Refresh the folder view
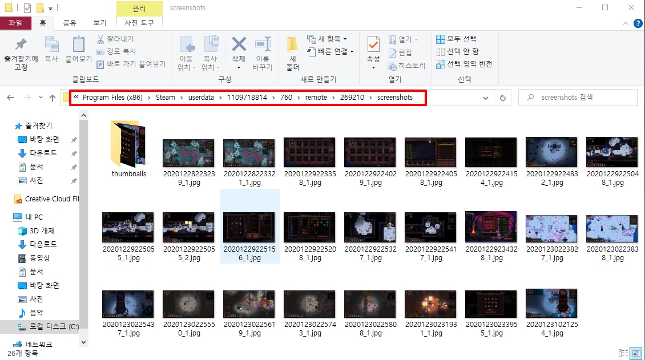The width and height of the screenshot is (645, 360). (503, 98)
